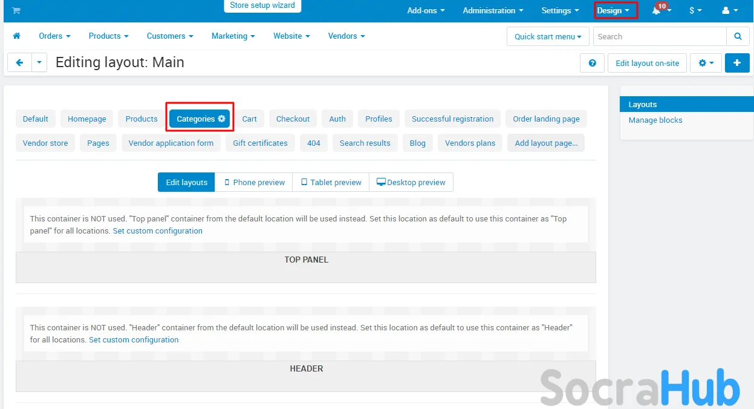Expand the Customers menu
The image size is (754, 409).
pyautogui.click(x=170, y=36)
